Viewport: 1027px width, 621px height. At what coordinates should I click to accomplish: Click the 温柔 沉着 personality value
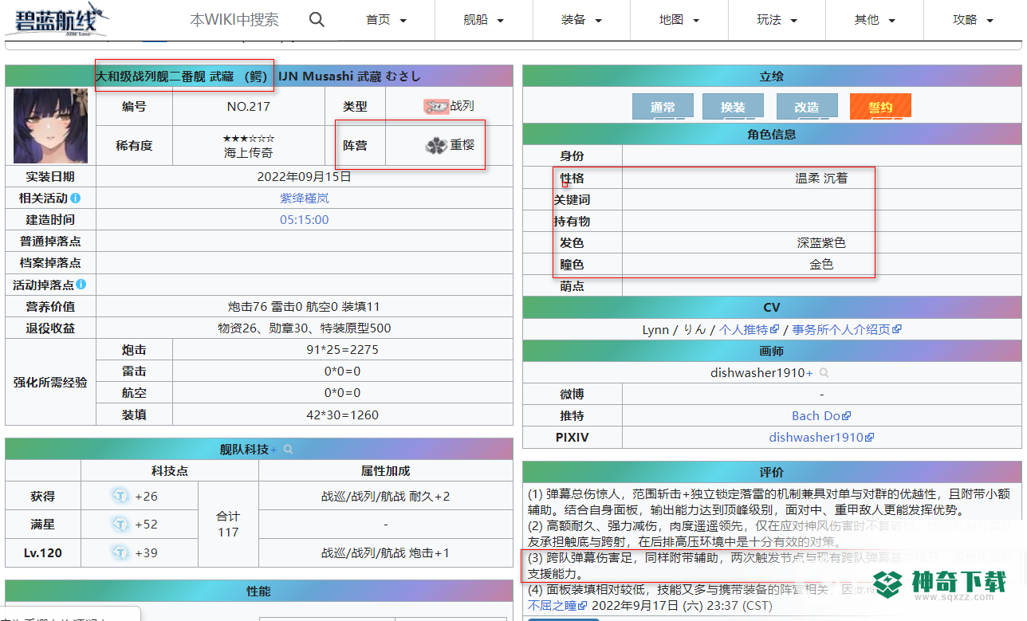(x=821, y=178)
